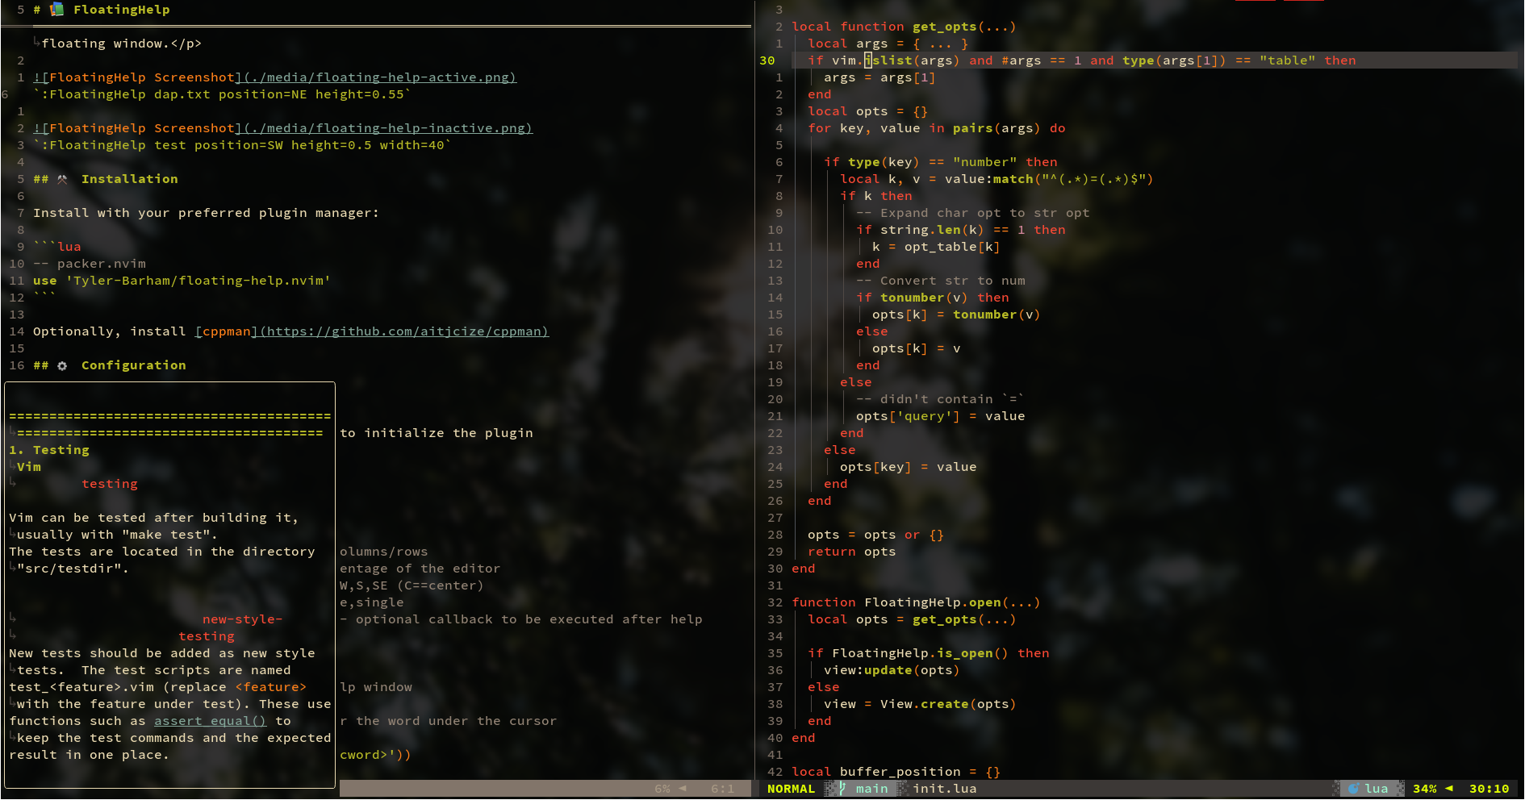Open the floating-help-active.png image link
The height and width of the screenshot is (800, 1525).
(274, 77)
